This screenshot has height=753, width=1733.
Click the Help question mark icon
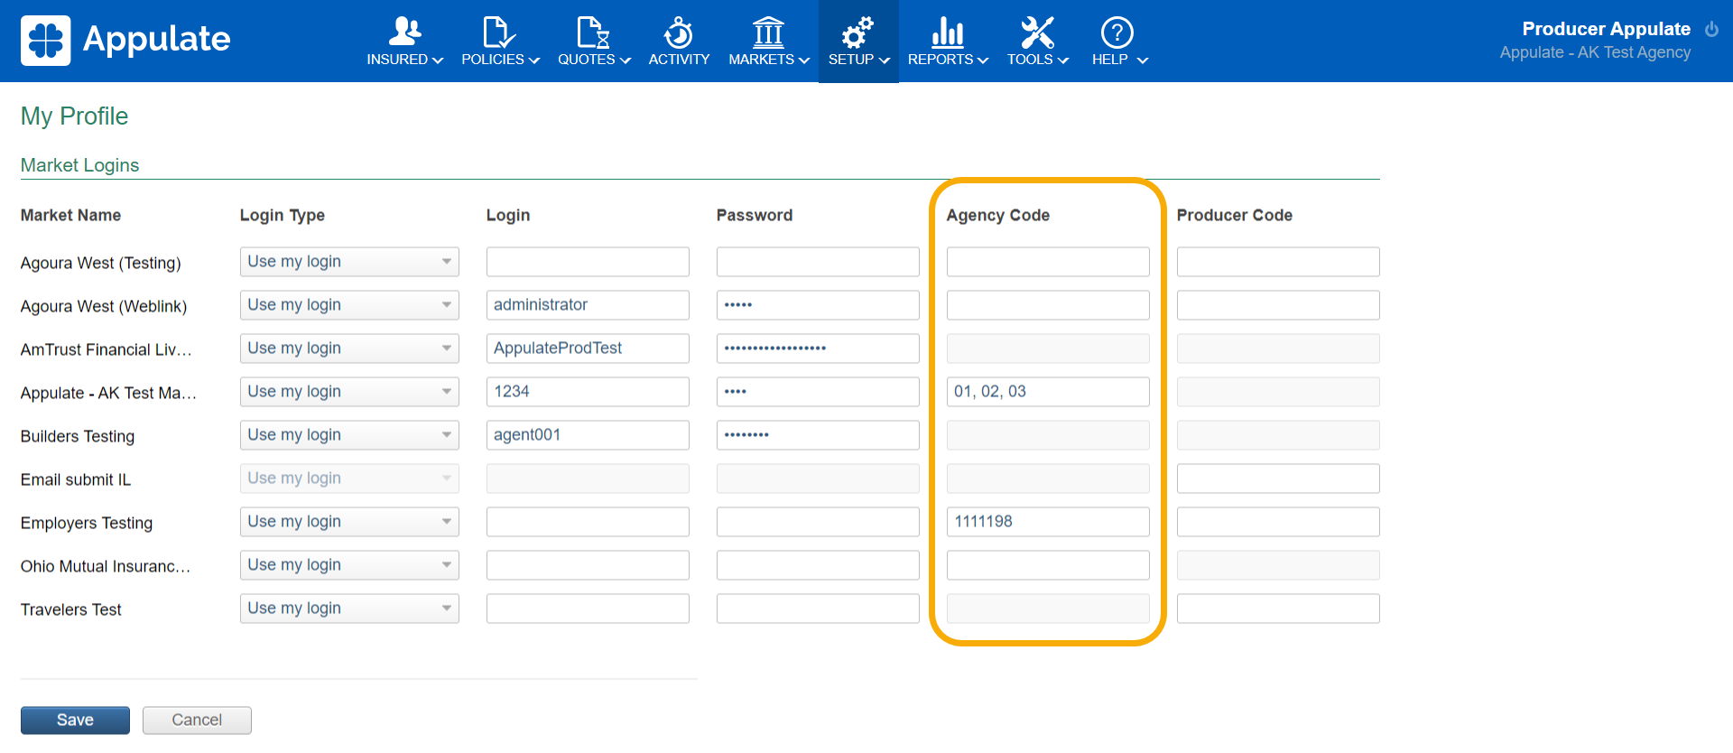point(1117,33)
